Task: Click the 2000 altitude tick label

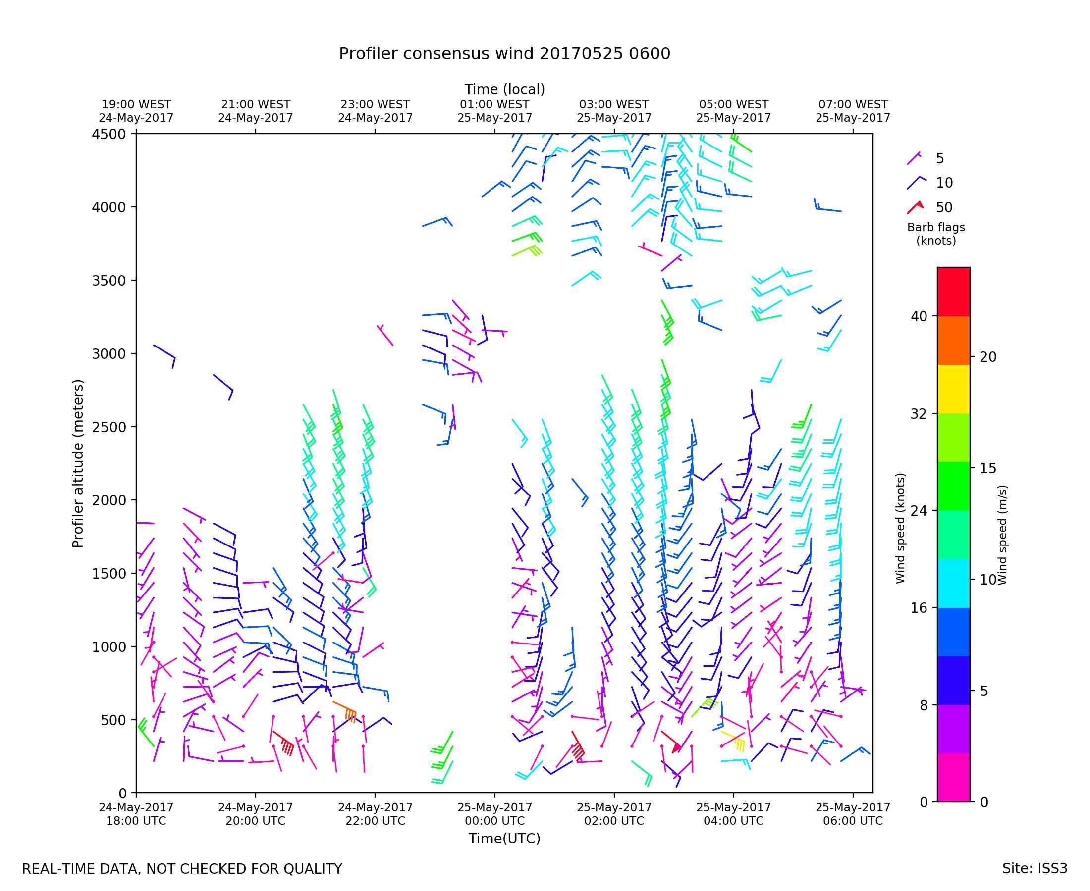Action: [109, 500]
